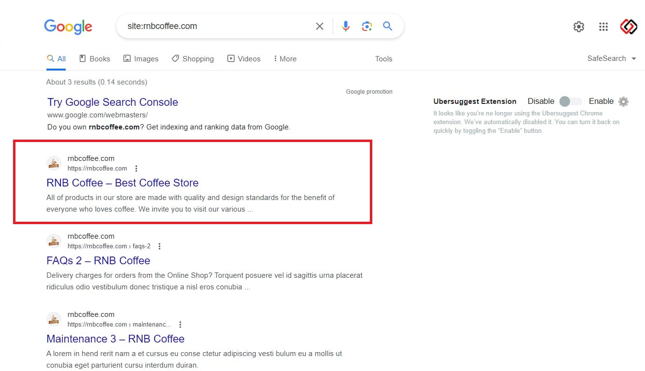The width and height of the screenshot is (645, 371).
Task: Click the Enable label for Ubersuggest
Action: [x=601, y=101]
